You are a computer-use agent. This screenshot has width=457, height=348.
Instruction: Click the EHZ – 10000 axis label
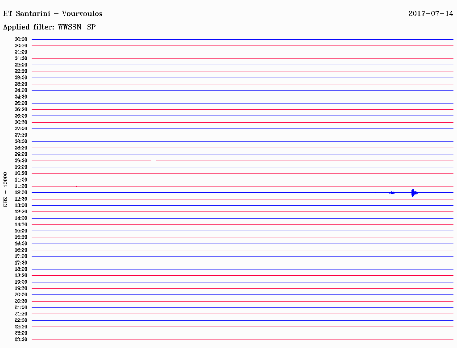coord(5,190)
